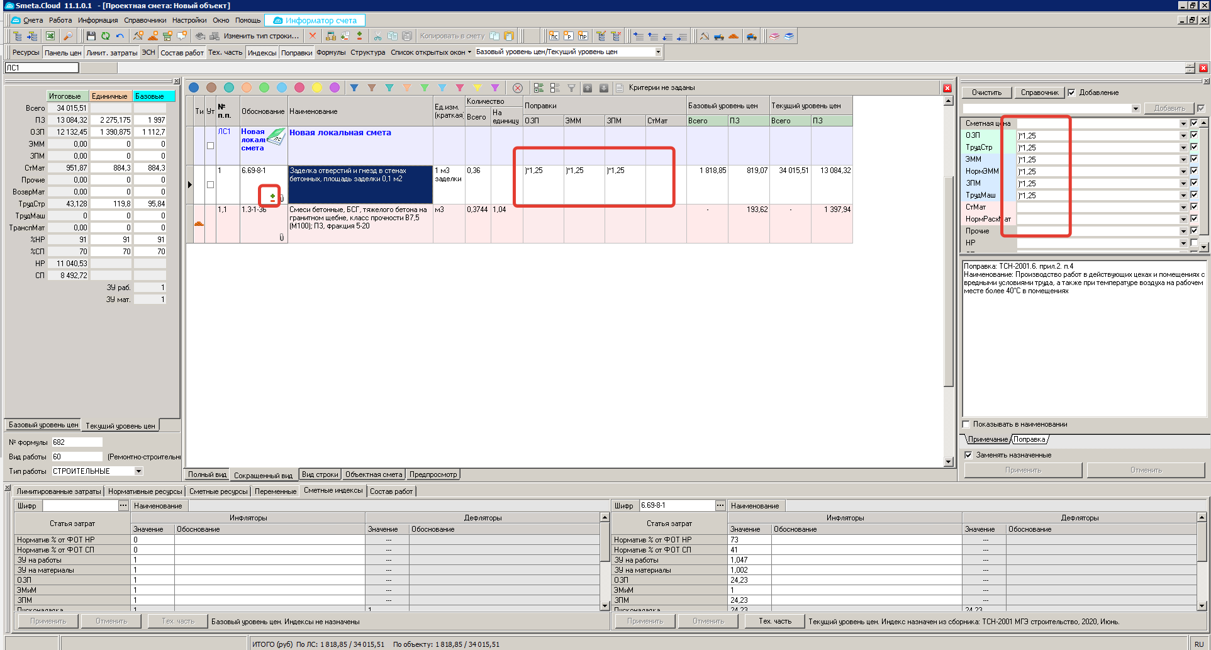Switch to Полный вид tab
This screenshot has height=650, width=1211.
tap(207, 474)
